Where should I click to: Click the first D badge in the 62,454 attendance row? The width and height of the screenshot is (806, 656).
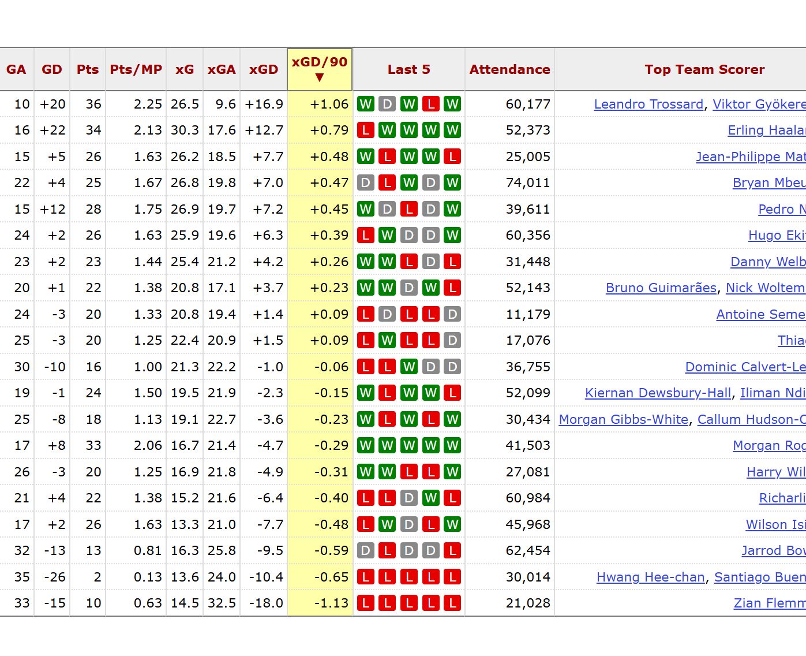(x=365, y=551)
